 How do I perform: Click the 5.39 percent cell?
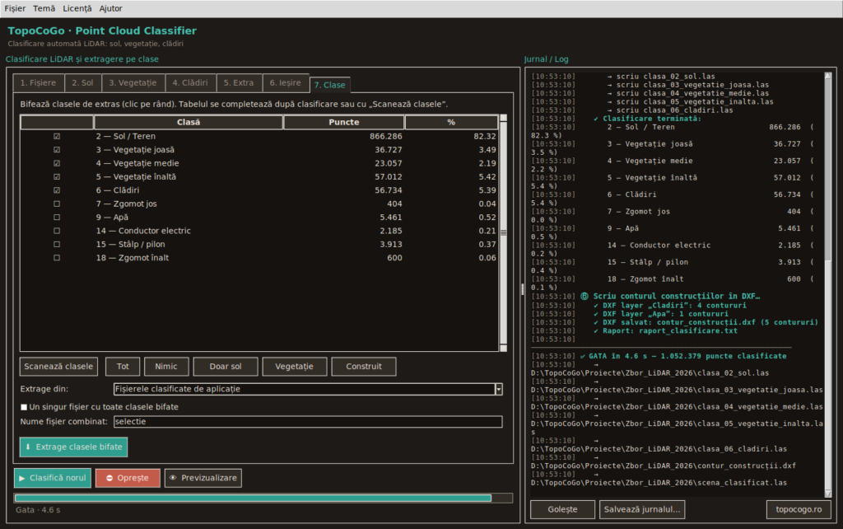[x=487, y=190]
